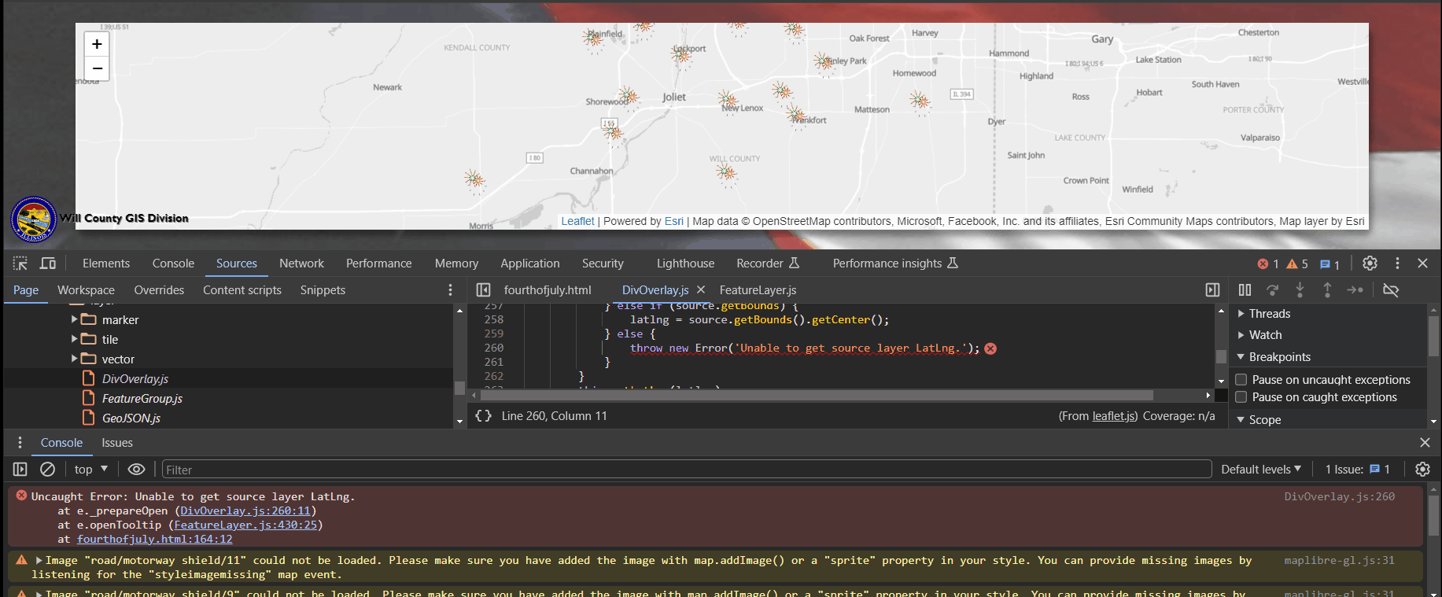Open console settings gear
1442x597 pixels.
1422,470
